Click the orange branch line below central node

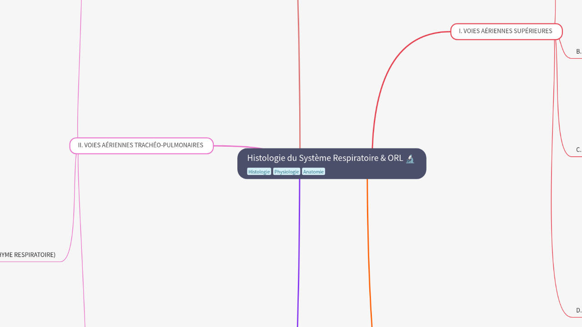[x=368, y=254]
